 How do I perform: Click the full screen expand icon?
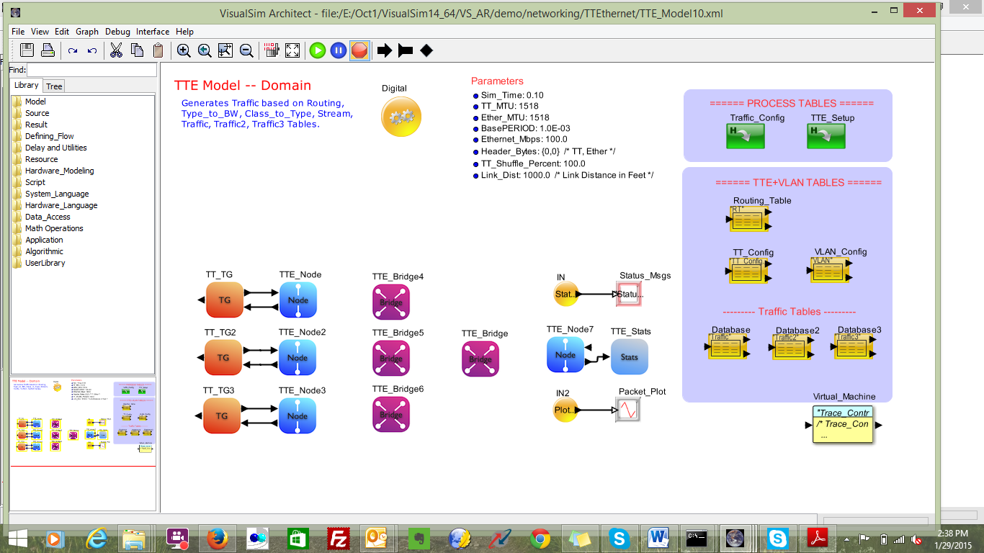(x=292, y=50)
